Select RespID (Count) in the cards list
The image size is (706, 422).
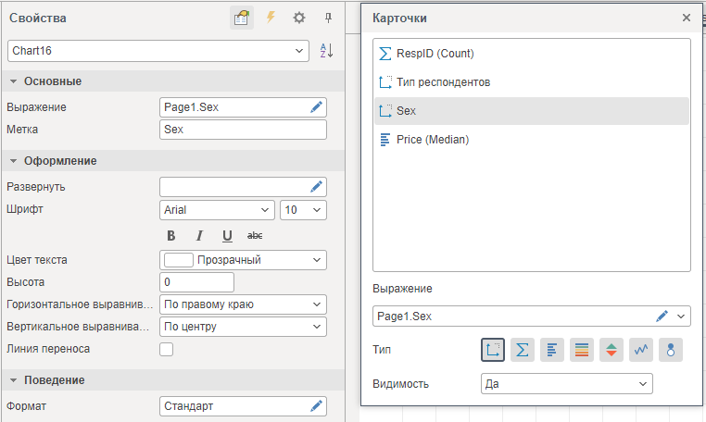click(x=435, y=54)
